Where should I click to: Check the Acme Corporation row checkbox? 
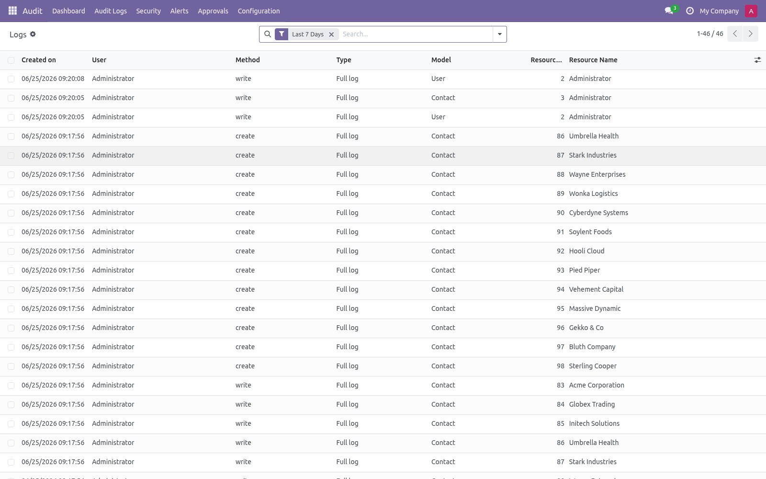tap(11, 386)
